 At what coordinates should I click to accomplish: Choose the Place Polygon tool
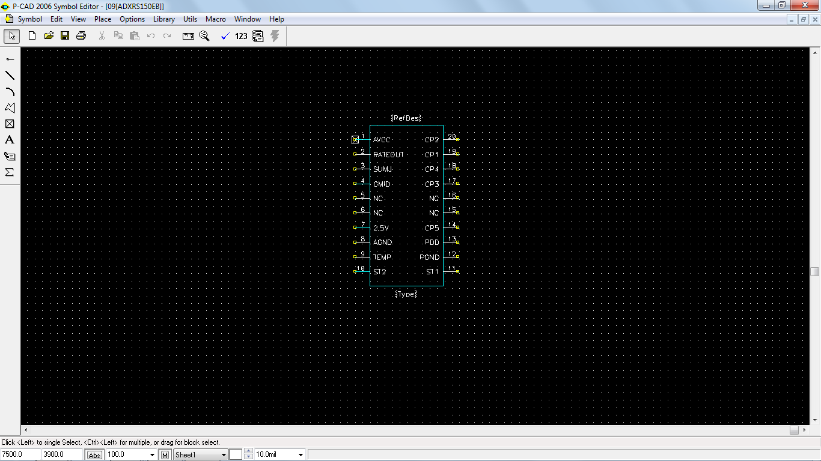coord(10,107)
